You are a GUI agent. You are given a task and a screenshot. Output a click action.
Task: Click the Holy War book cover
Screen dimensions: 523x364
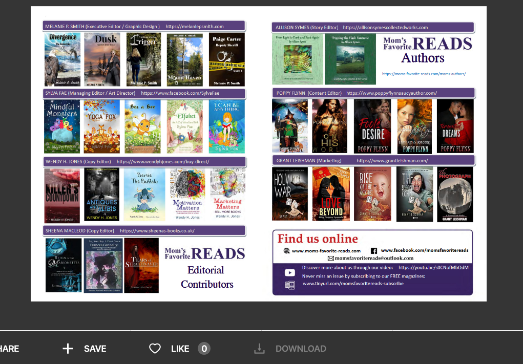click(290, 194)
